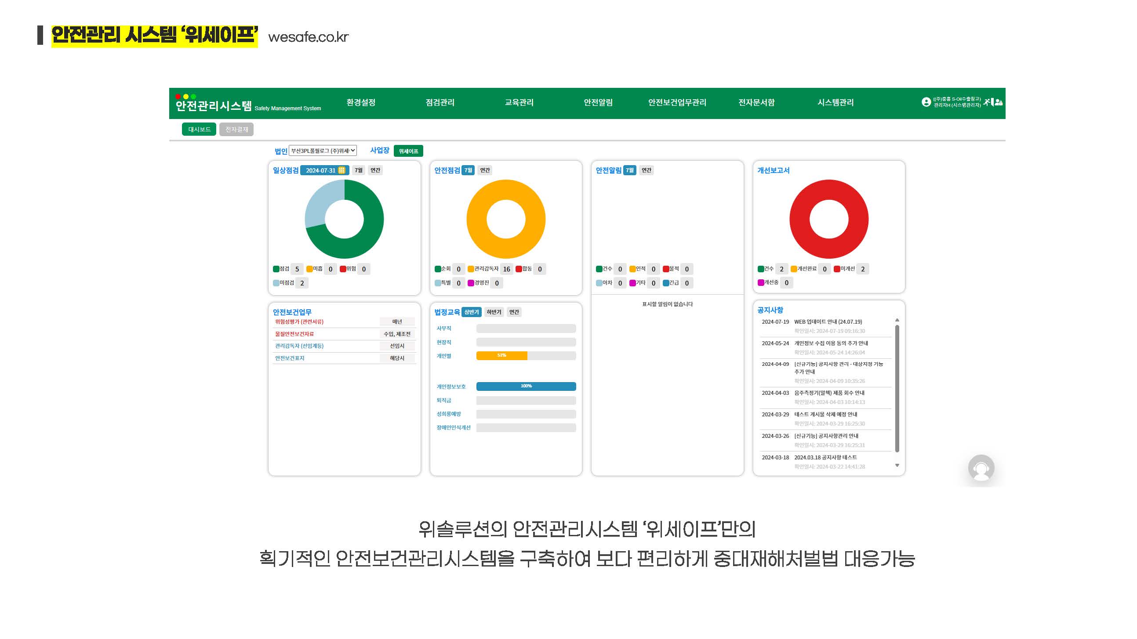Image resolution: width=1137 pixels, height=639 pixels.
Task: Click the 장애인인식개선 training label
Action: 453,428
